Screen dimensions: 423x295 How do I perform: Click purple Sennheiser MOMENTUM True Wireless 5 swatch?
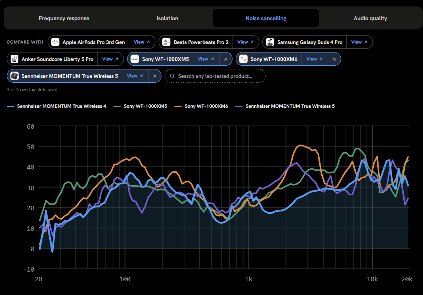click(239, 106)
